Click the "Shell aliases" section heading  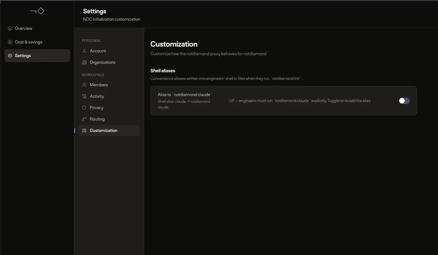point(163,71)
